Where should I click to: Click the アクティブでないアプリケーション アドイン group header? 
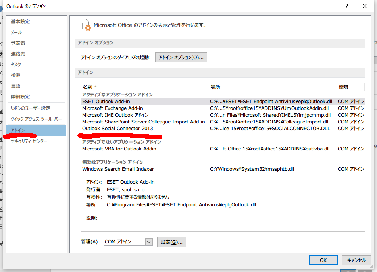point(121,142)
